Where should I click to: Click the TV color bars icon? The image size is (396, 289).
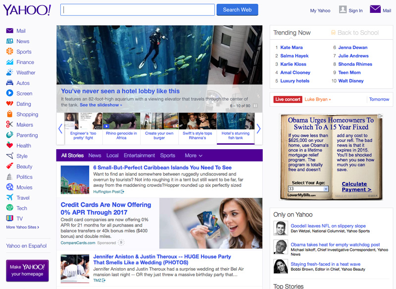9,218
